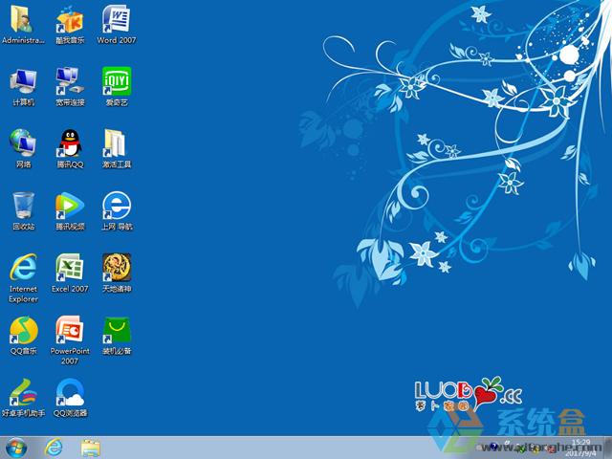Select the 回收站 recycle bin icon
This screenshot has width=612, height=459.
click(23, 206)
